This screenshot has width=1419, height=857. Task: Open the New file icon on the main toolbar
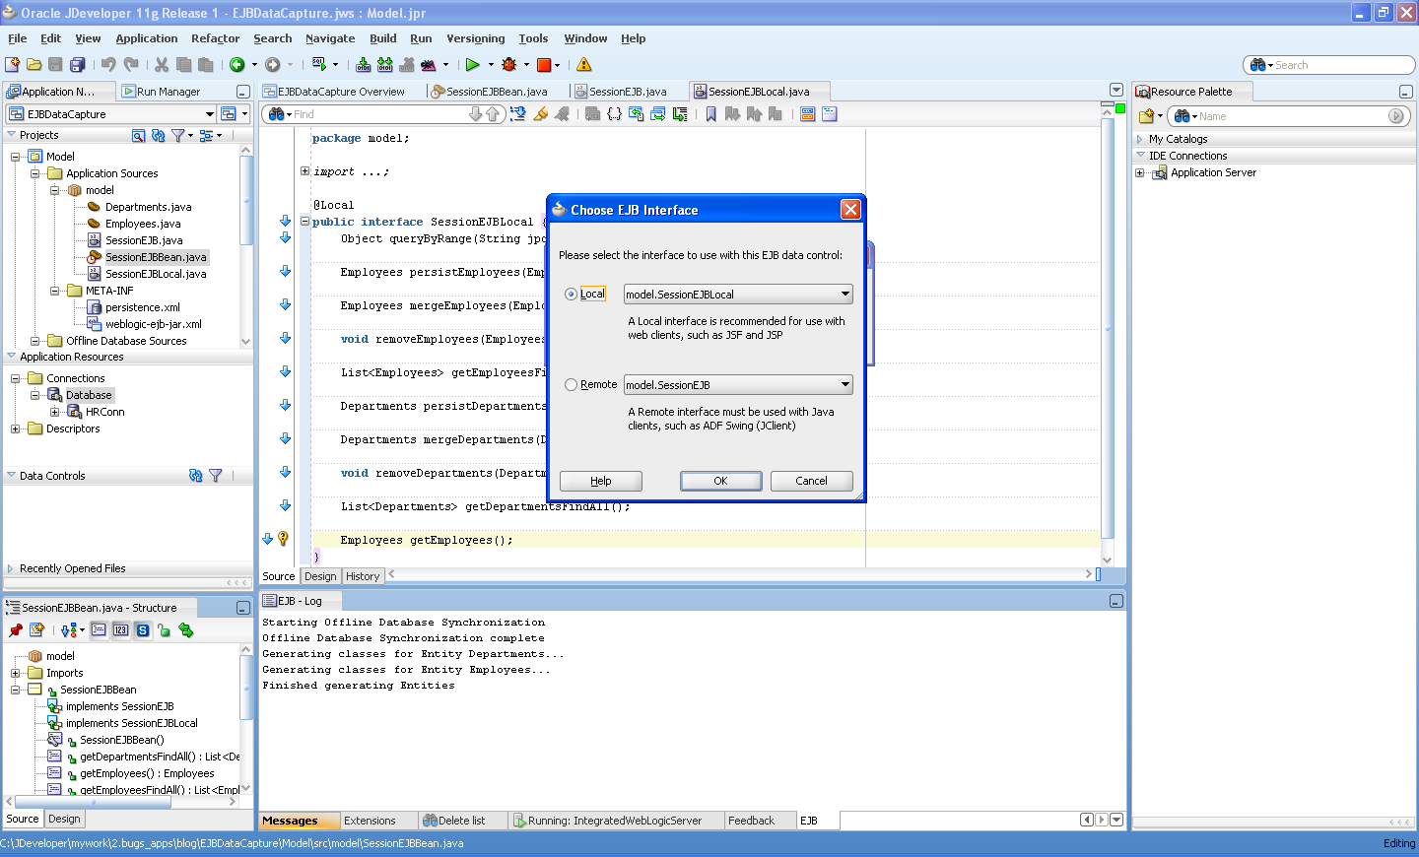13,63
